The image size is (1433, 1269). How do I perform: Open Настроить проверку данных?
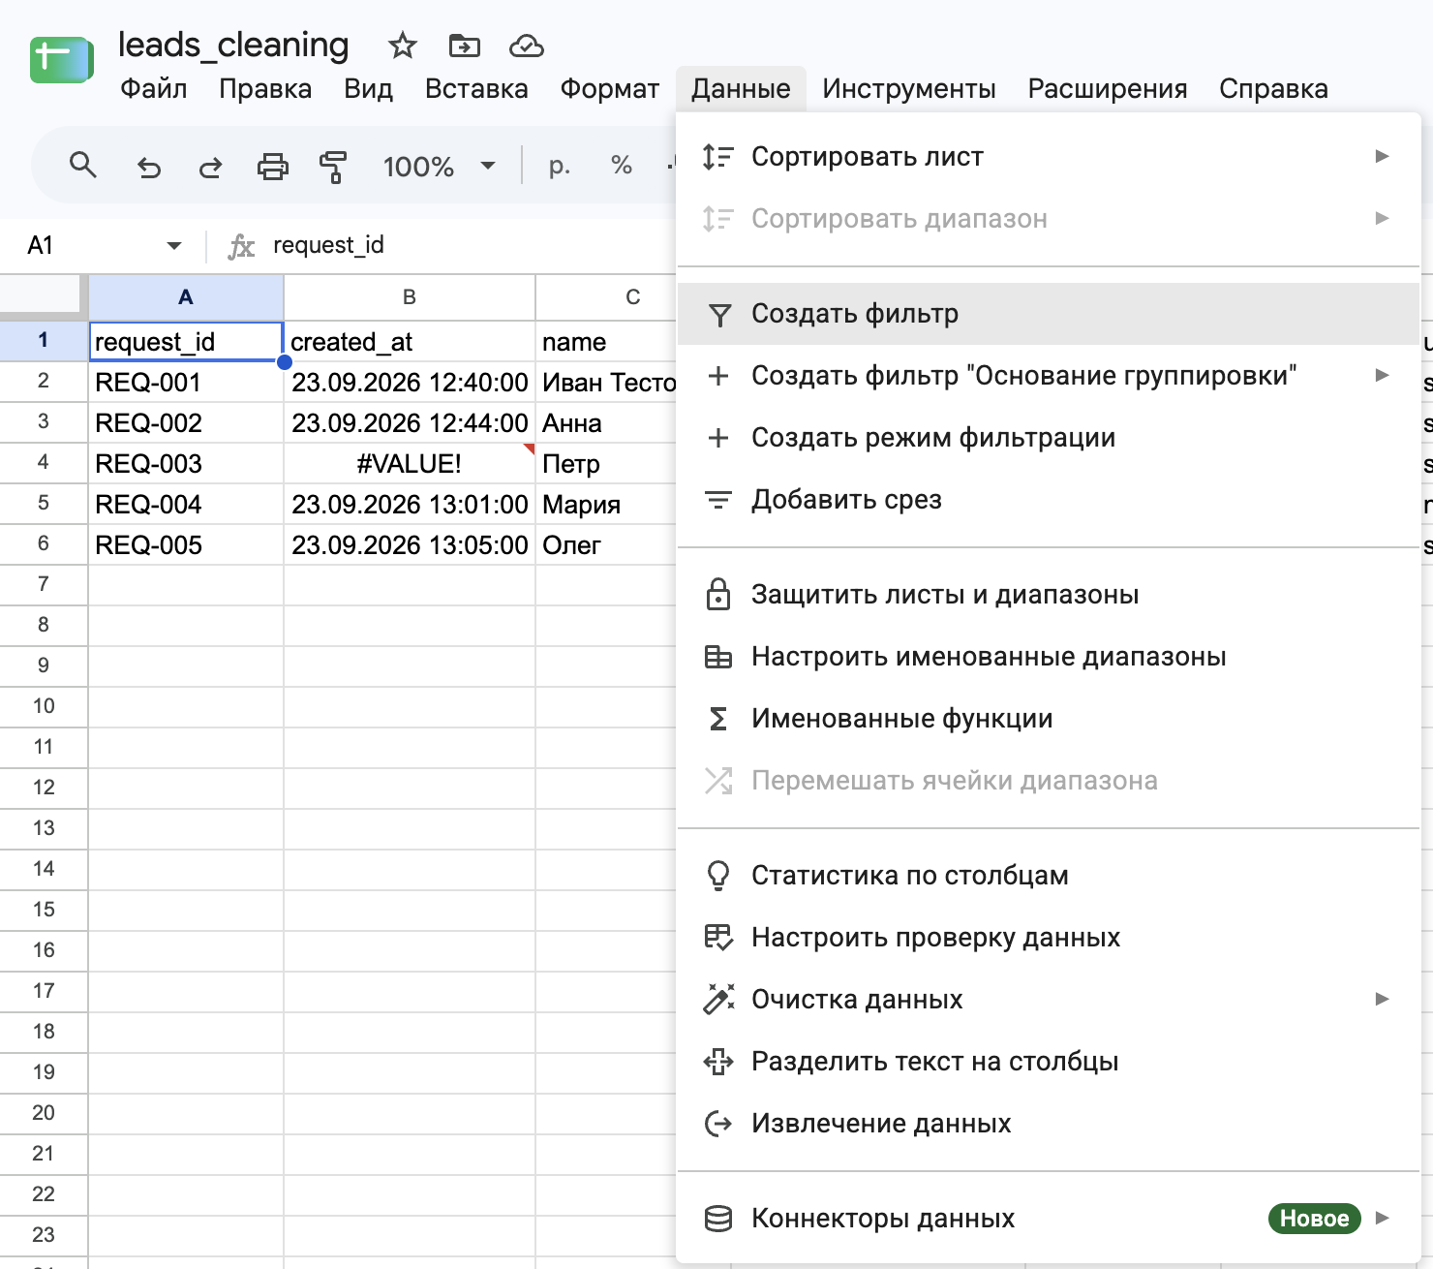(1049, 938)
